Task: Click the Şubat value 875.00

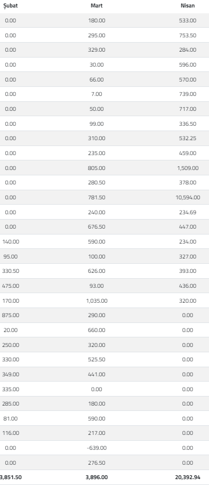Action: (x=11, y=315)
